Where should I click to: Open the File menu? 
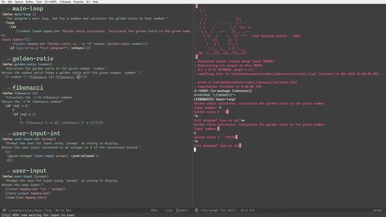(x=3, y=2)
